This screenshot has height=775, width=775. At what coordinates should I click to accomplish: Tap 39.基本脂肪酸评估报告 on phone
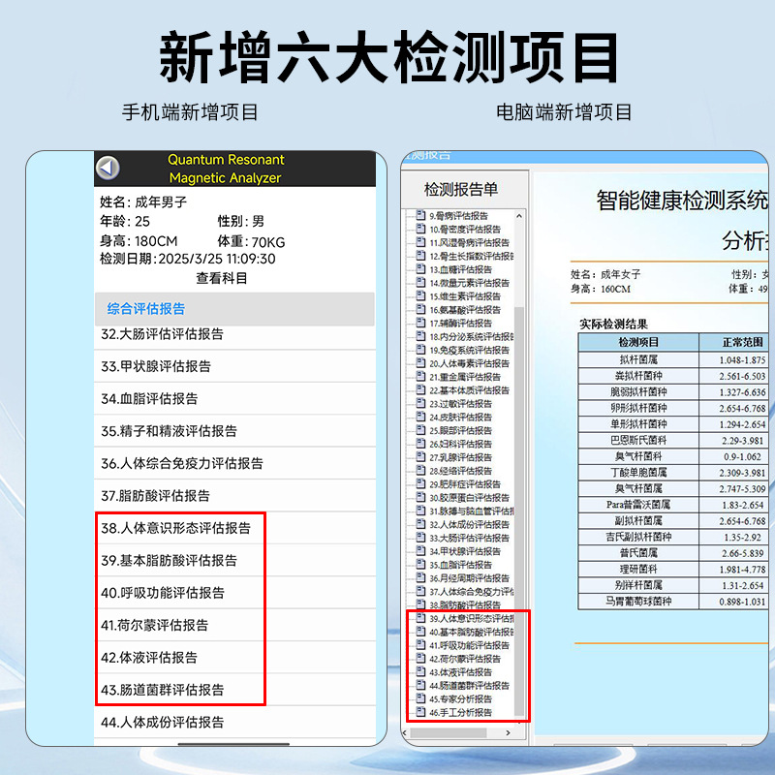[x=234, y=561]
